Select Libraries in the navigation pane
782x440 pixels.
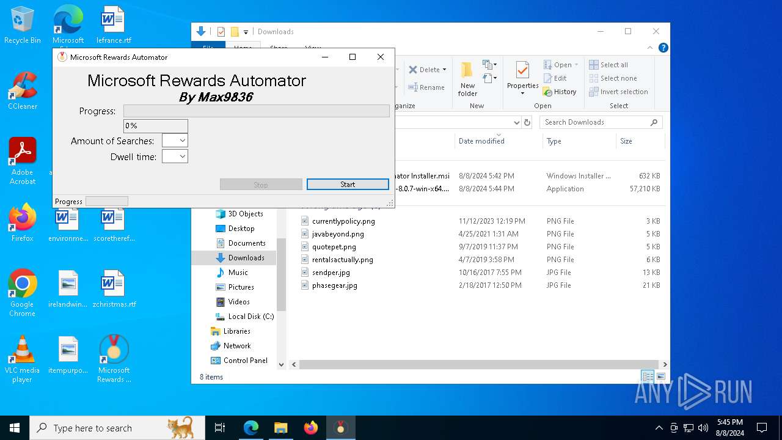click(x=236, y=331)
